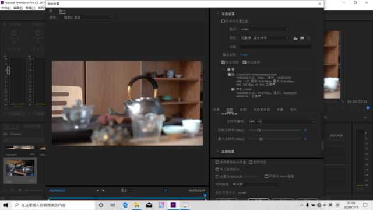This screenshot has height=210, width=373.
Task: Click into the 注释 comment field
Action: pos(276,47)
